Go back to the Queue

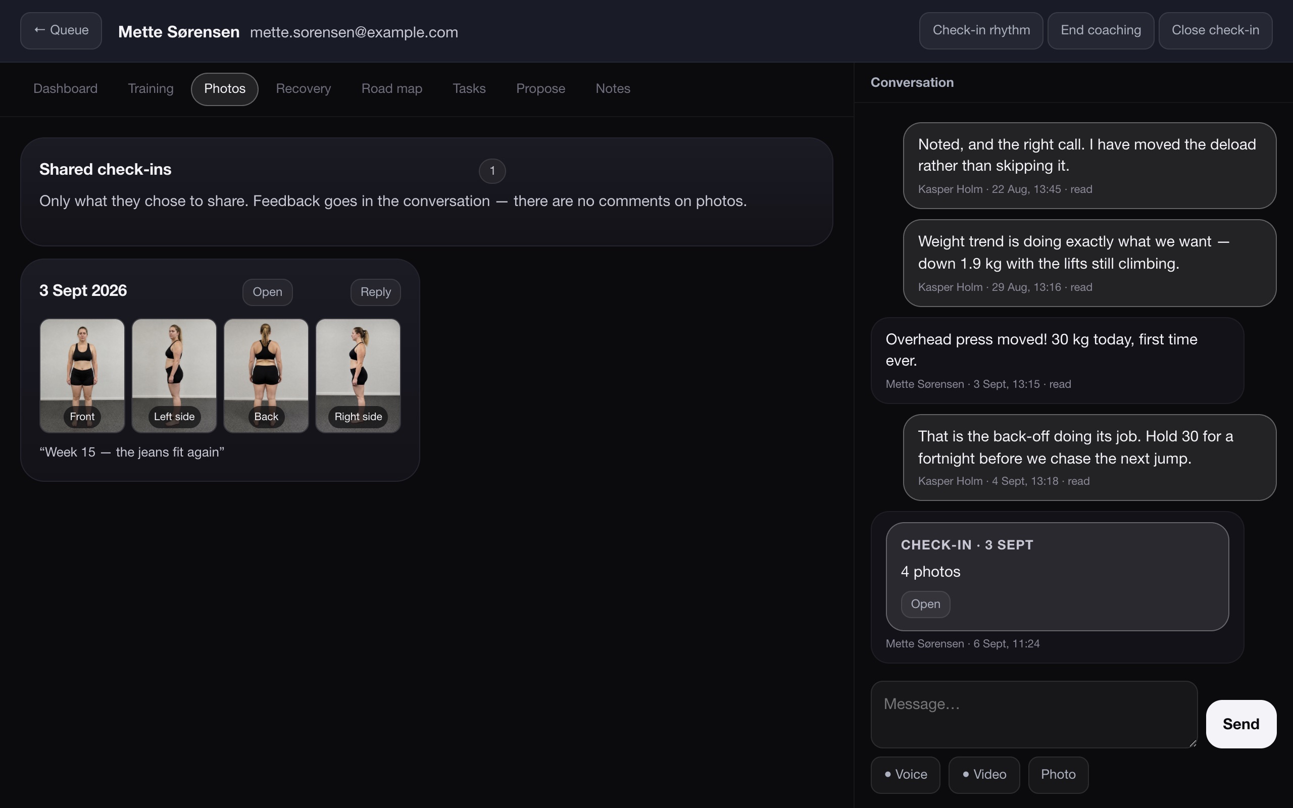61,30
